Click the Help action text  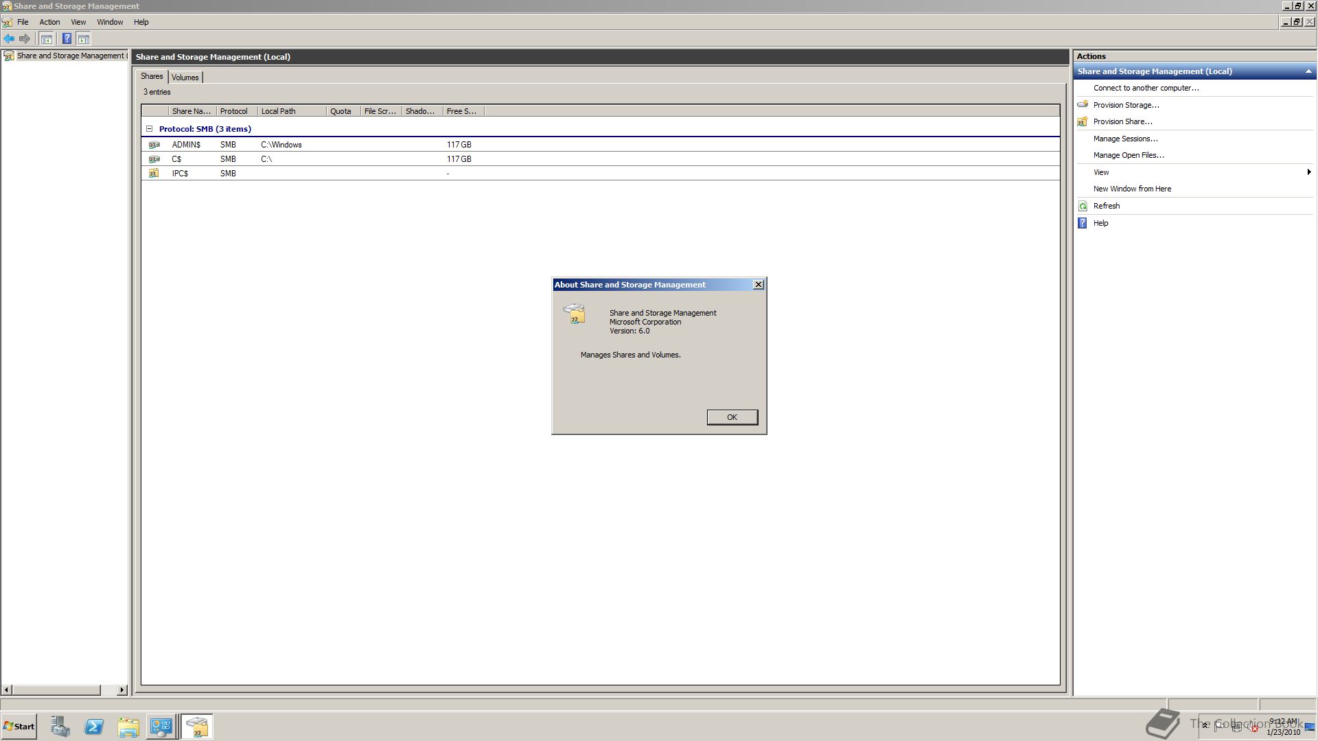point(1100,223)
